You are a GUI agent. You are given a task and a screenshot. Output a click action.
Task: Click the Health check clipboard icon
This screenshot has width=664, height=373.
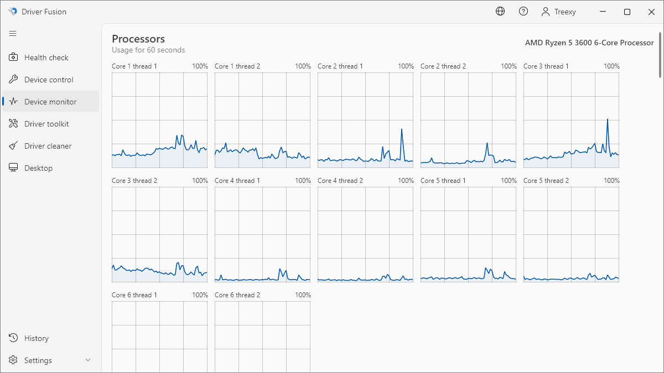click(x=14, y=57)
